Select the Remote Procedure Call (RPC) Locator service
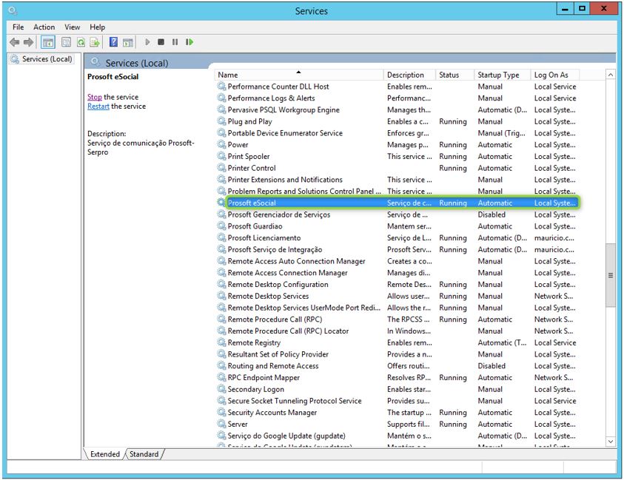Image resolution: width=624 pixels, height=480 pixels. [x=397, y=331]
